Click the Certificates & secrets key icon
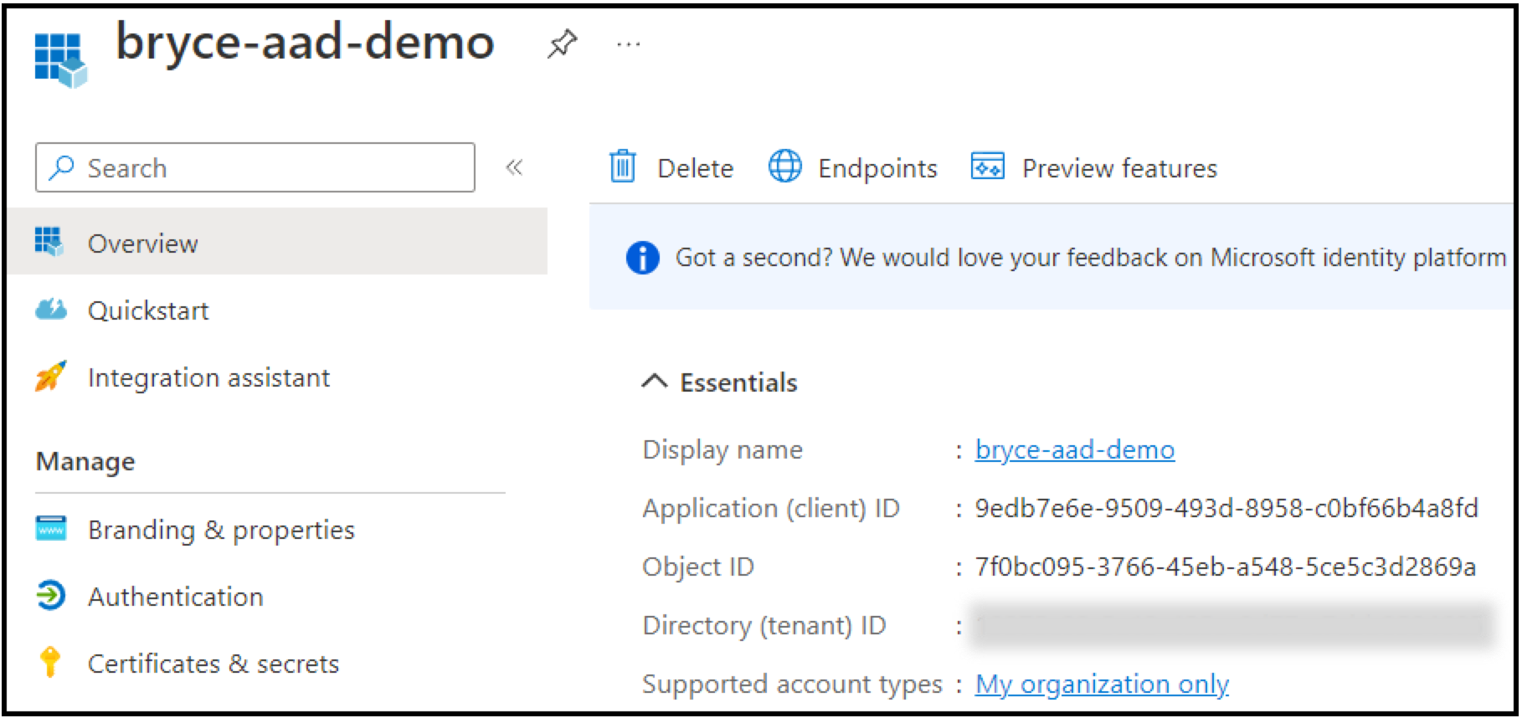Viewport: 1522px width, 718px height. 50,662
